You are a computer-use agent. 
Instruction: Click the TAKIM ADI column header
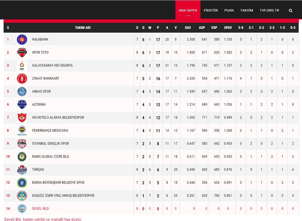tap(83, 28)
